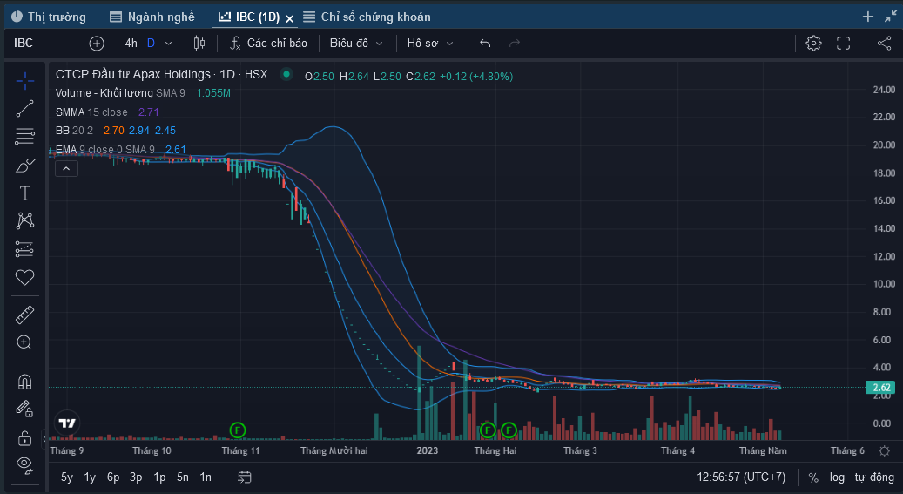Switch to 4h timeframe
Screen dimensions: 903x494
tap(131, 44)
